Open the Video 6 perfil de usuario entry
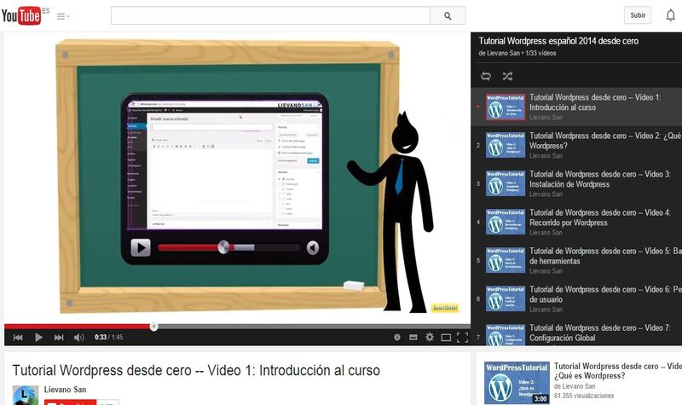 tap(576, 299)
